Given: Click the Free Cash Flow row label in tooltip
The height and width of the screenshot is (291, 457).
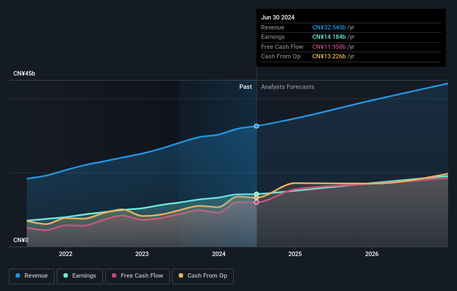Looking at the screenshot, I should [282, 47].
